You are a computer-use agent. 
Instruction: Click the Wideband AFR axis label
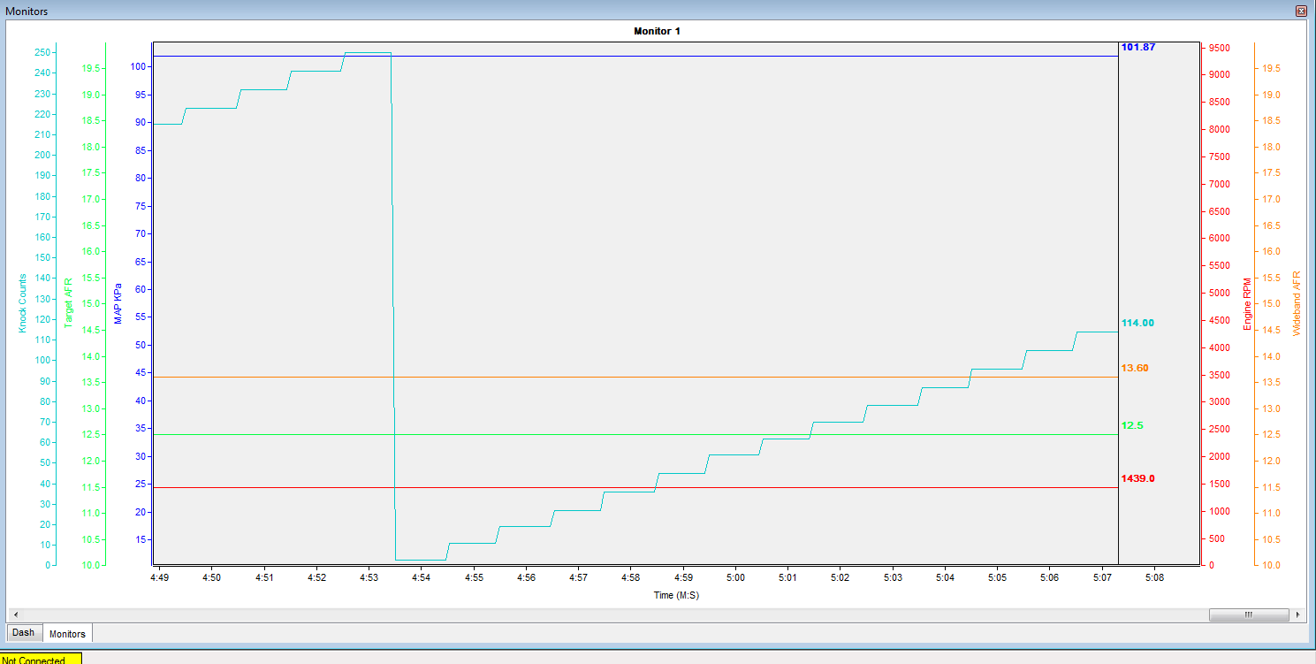click(1297, 302)
